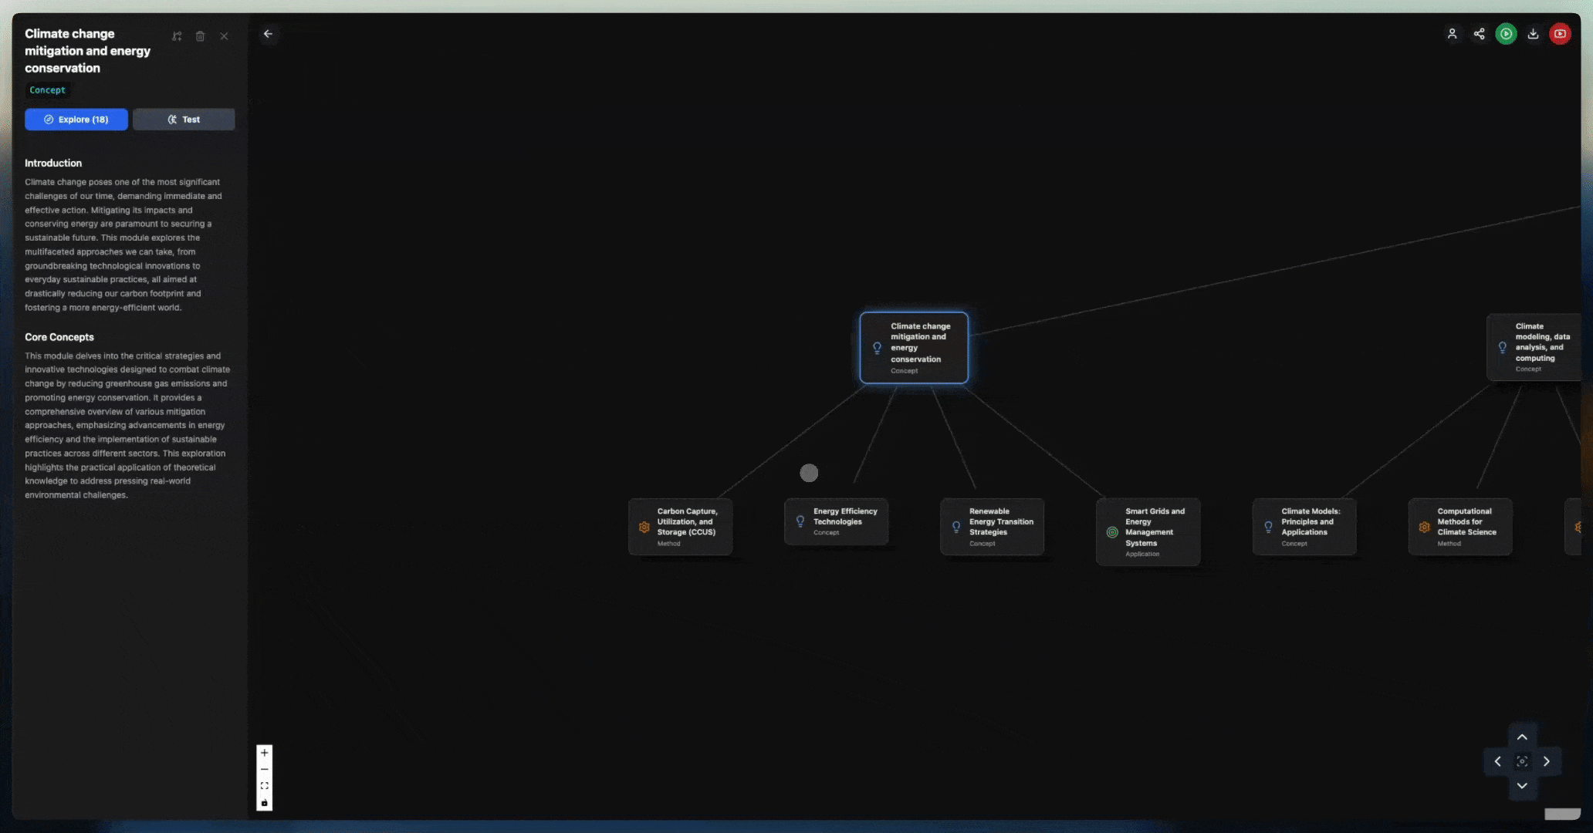This screenshot has width=1593, height=833.
Task: Click the trash delete icon
Action: pos(200,36)
